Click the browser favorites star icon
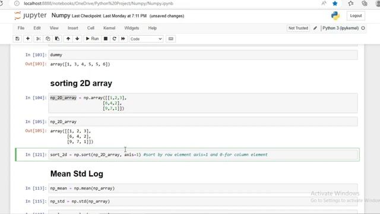The width and height of the screenshot is (380, 214). 335,4
